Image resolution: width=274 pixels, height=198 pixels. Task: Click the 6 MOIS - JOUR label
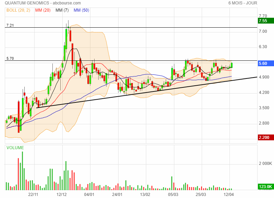[243, 3]
